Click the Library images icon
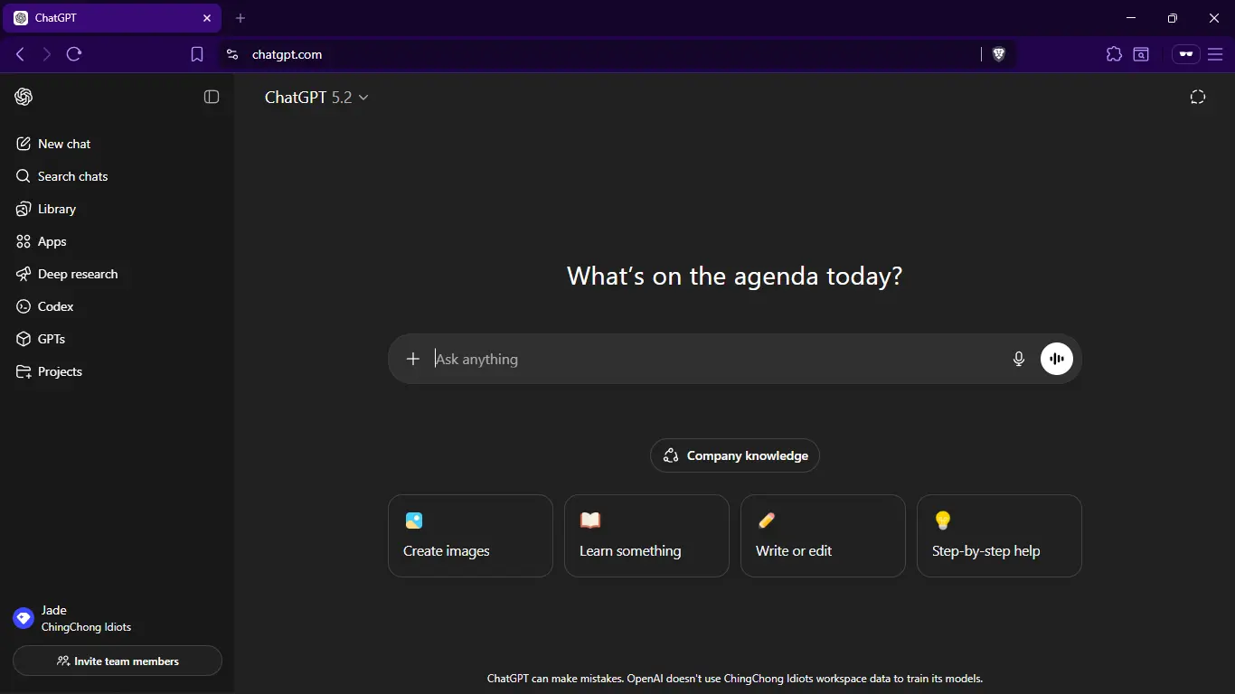The image size is (1235, 694). click(x=24, y=209)
